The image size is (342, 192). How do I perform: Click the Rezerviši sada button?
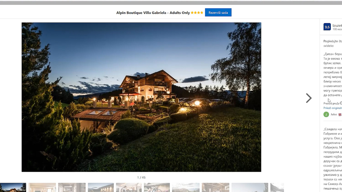tap(218, 12)
